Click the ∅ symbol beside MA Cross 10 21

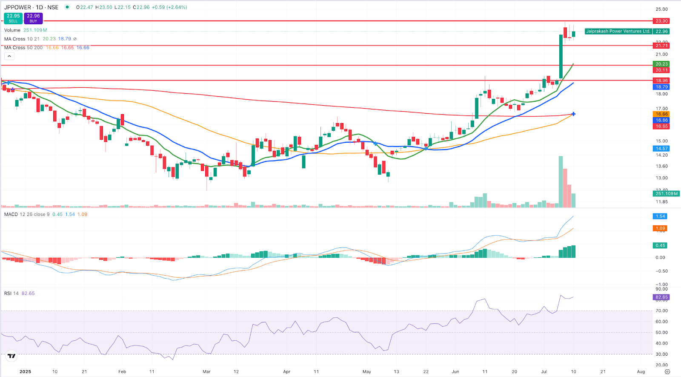tap(75, 39)
